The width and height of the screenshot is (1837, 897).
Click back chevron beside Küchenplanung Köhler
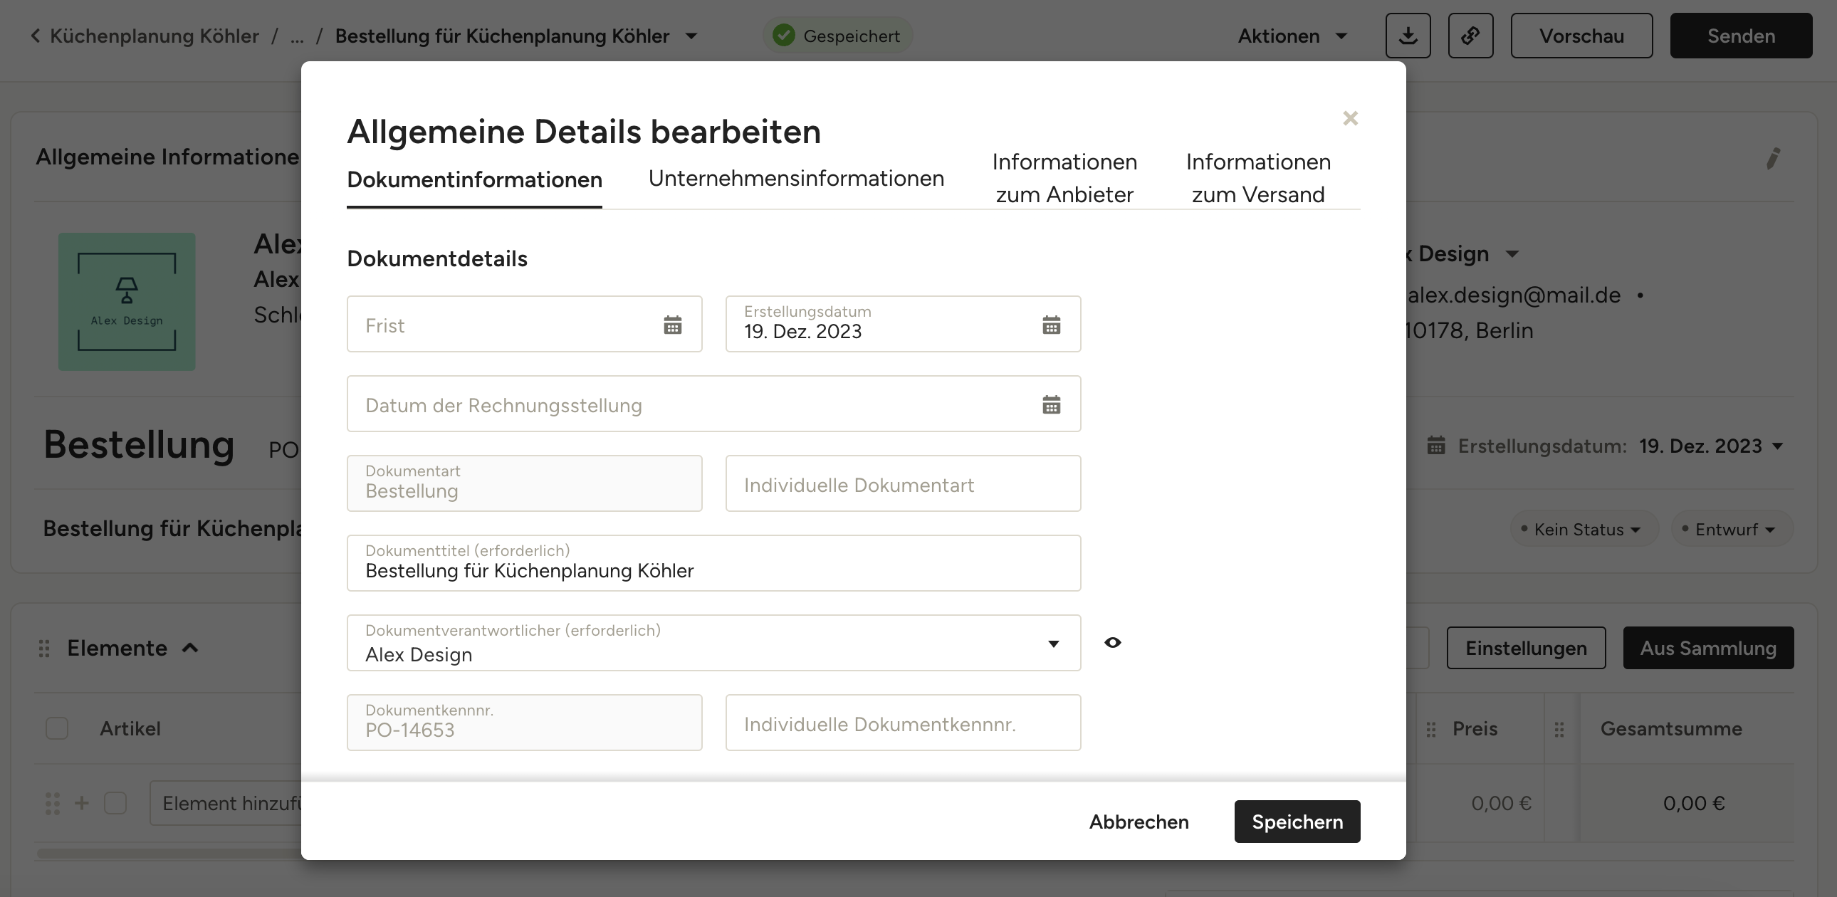(x=35, y=36)
